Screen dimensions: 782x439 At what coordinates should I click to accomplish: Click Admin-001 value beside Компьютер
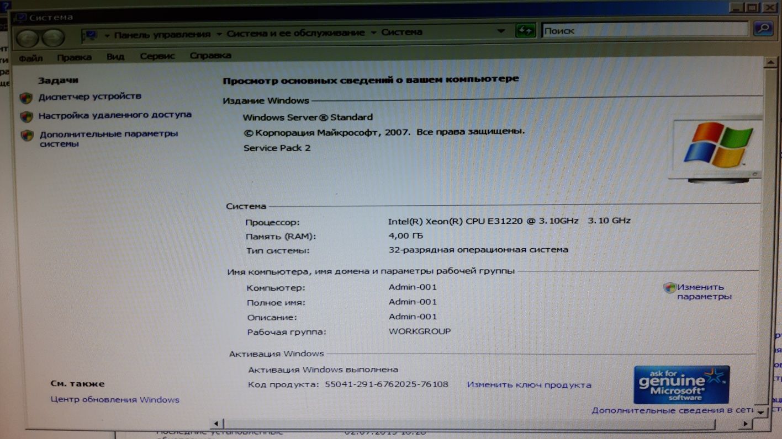click(413, 287)
